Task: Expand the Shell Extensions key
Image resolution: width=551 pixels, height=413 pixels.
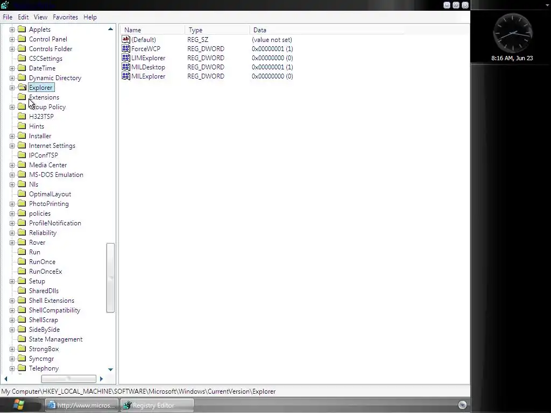Action: (12, 301)
